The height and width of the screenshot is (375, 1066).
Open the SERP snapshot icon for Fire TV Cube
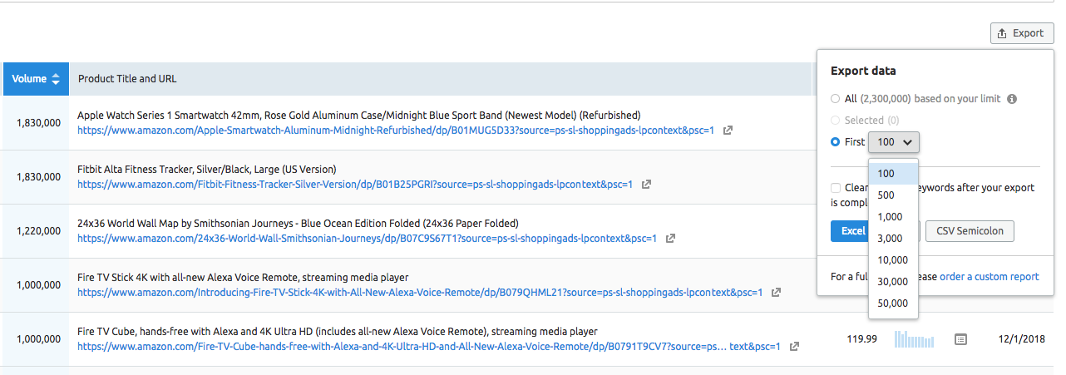[x=960, y=339]
